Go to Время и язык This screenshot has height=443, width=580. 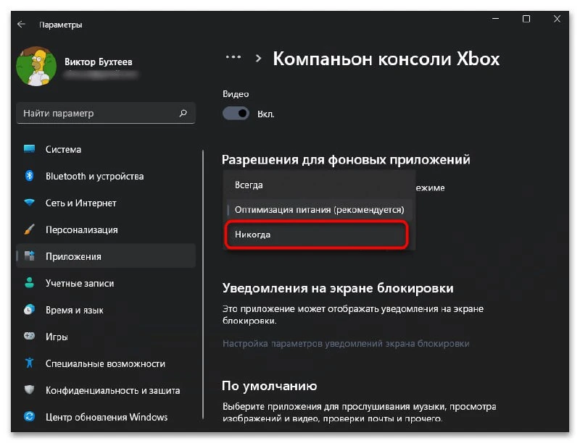coord(106,309)
